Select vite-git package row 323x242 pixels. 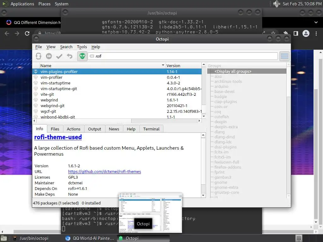[117, 94]
